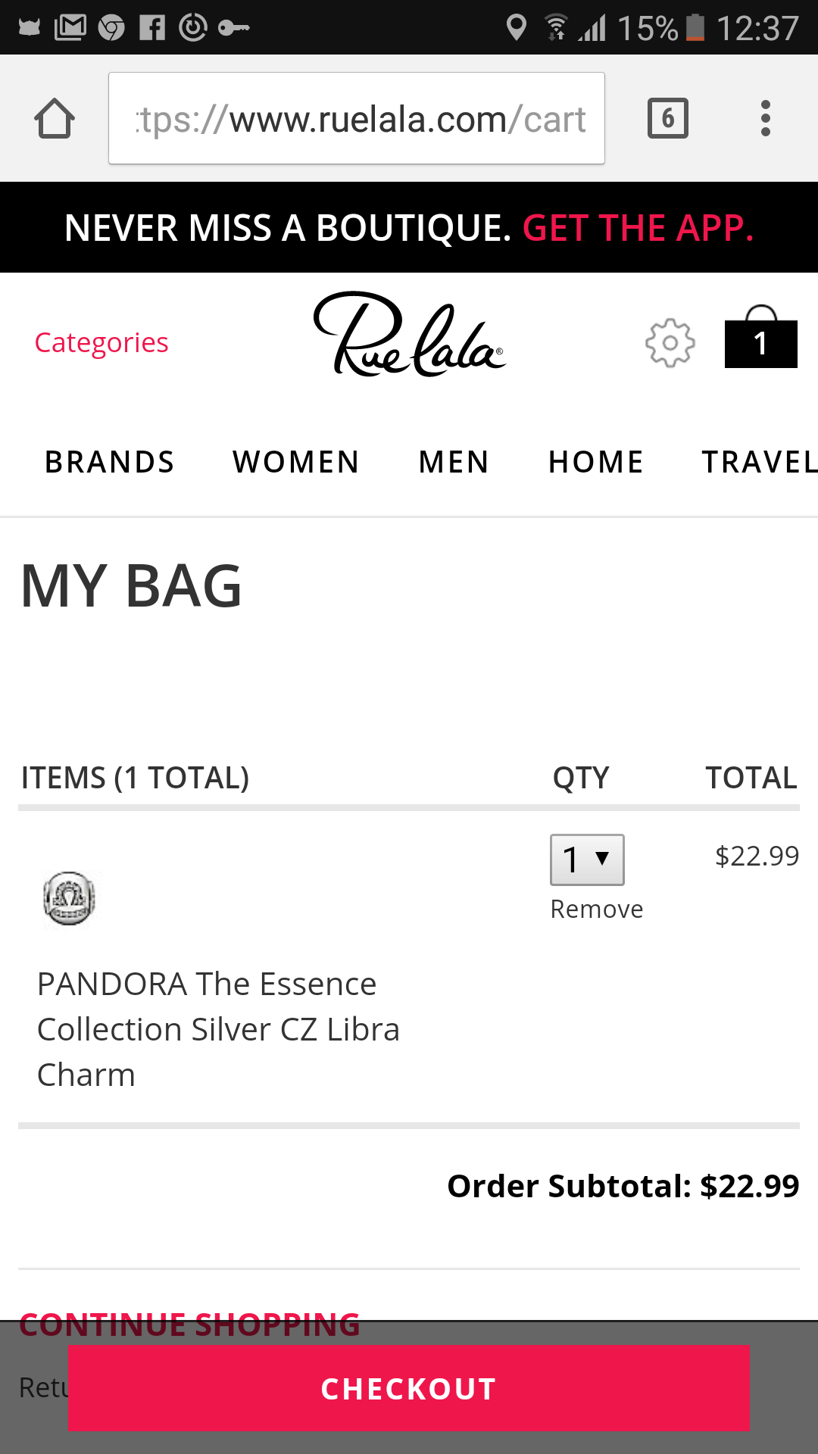The image size is (818, 1454).
Task: Tap the charm product thumbnail
Action: pos(69,899)
